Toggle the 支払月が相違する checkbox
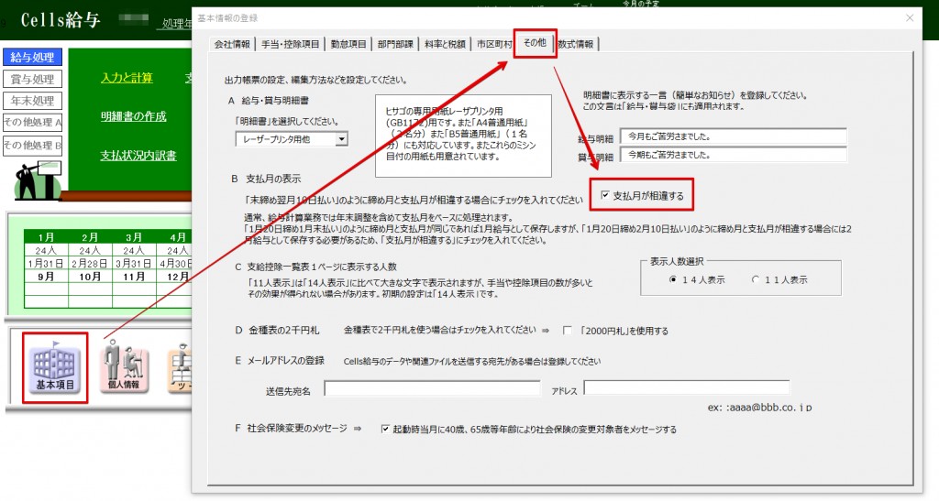This screenshot has height=501, width=939. click(x=604, y=195)
